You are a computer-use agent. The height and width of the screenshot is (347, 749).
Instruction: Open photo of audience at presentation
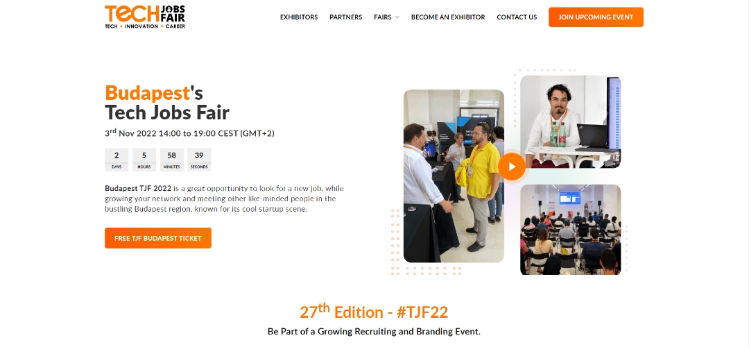point(570,230)
